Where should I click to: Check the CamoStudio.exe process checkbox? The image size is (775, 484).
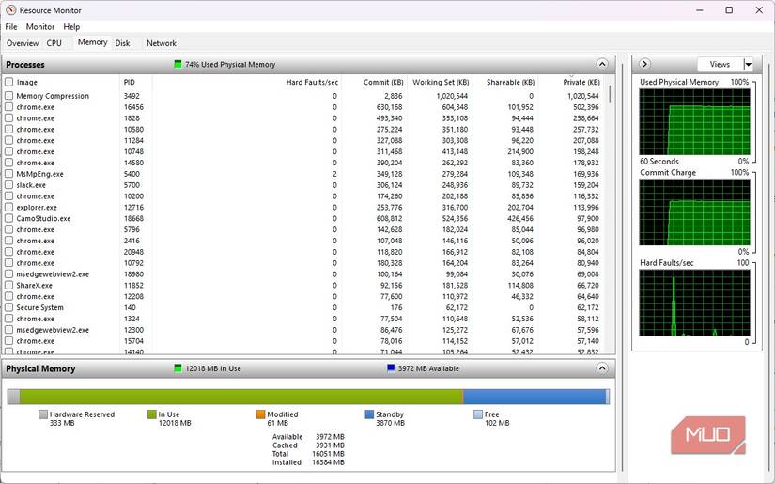(8, 218)
